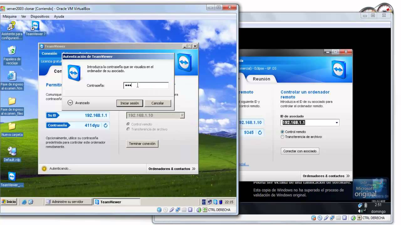Click network icon in back VM tray
The image size is (401, 225).
click(x=360, y=205)
